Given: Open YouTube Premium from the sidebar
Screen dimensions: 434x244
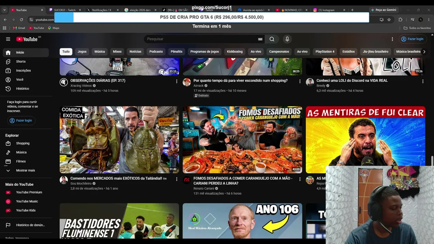Looking at the screenshot, I should click(26, 192).
